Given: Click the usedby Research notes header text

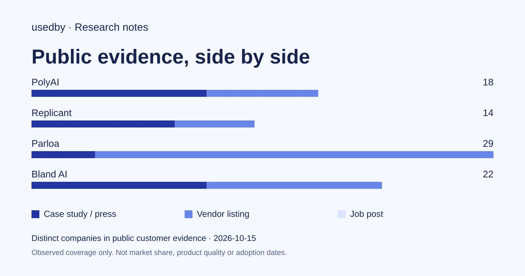Looking at the screenshot, I should pos(90,27).
